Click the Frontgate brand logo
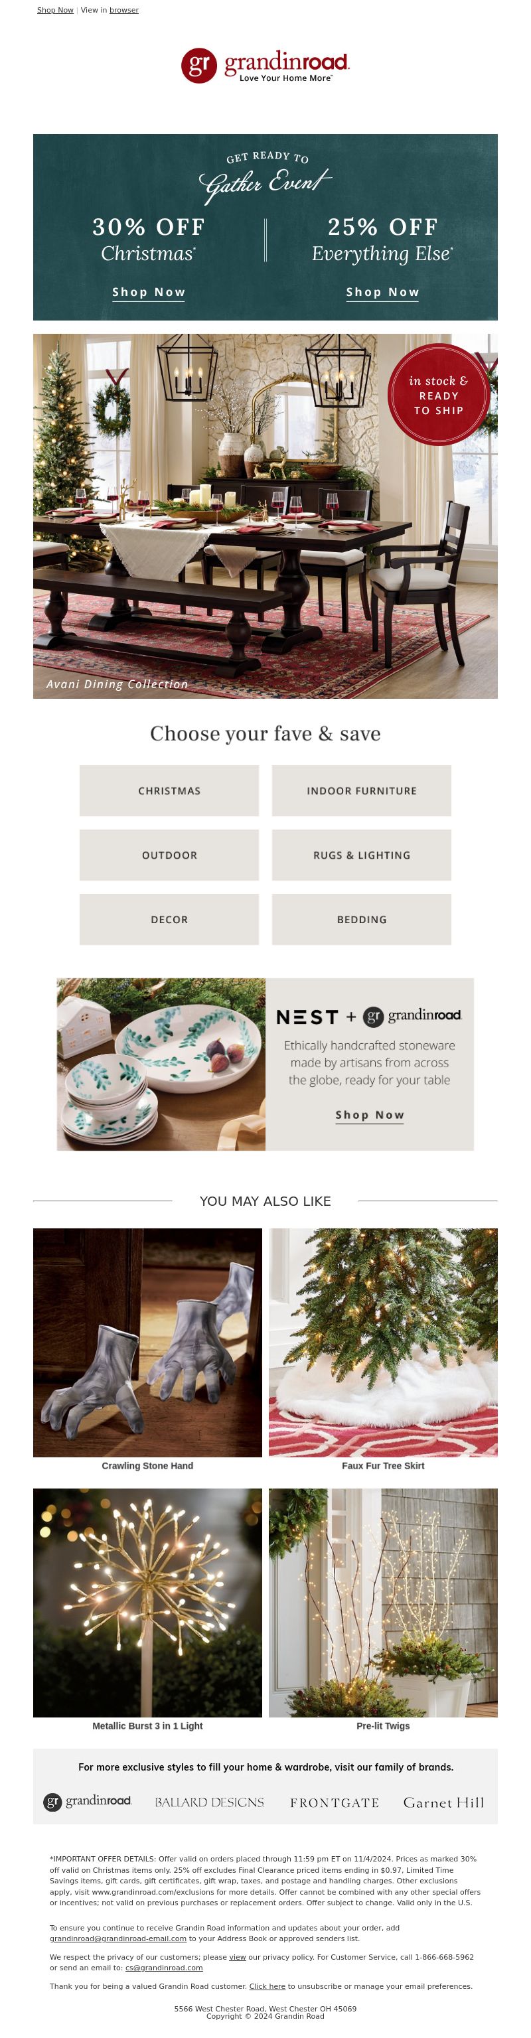531x2038 pixels. pos(335,1803)
